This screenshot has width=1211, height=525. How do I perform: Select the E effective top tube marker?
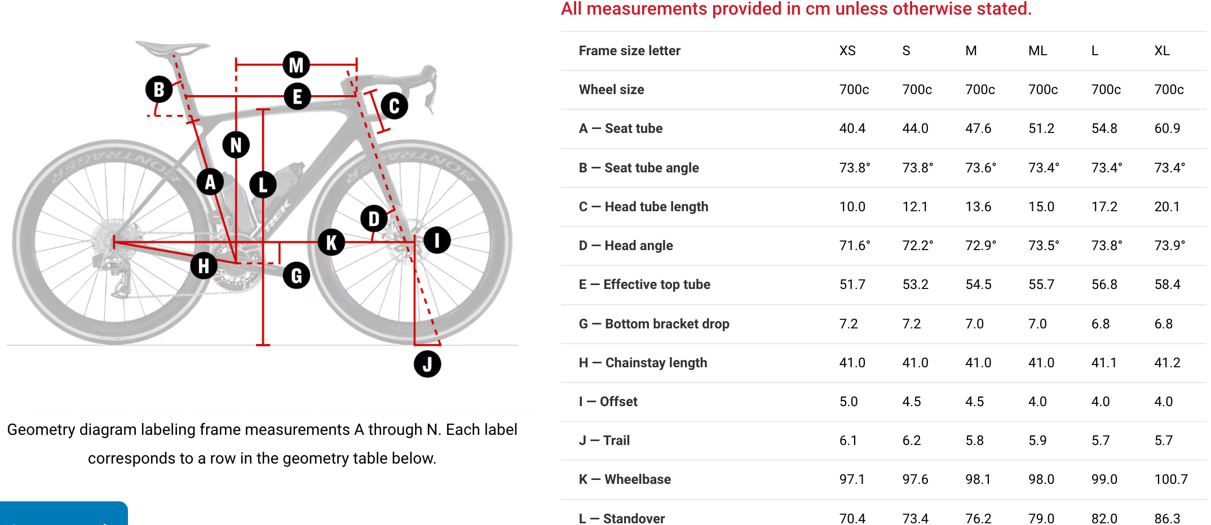pyautogui.click(x=297, y=96)
